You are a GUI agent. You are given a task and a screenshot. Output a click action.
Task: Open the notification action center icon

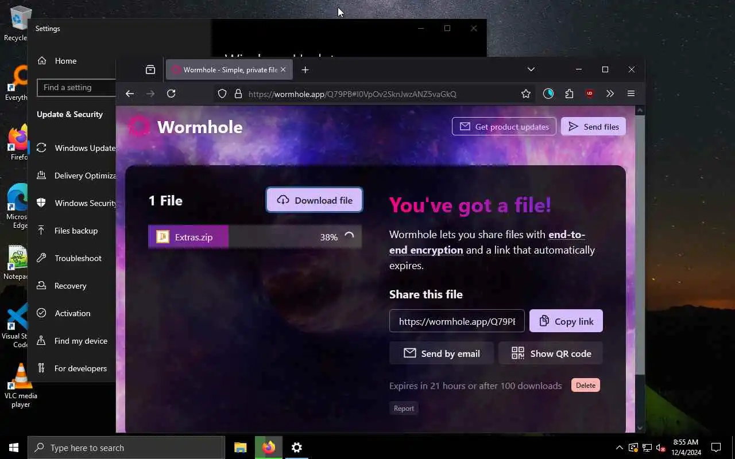[716, 448]
